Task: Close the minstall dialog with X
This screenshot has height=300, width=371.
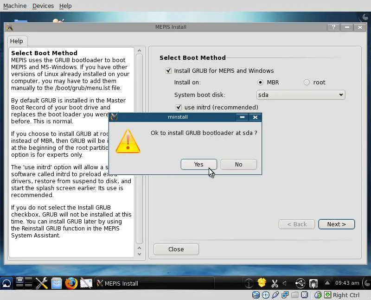Action: point(255,117)
